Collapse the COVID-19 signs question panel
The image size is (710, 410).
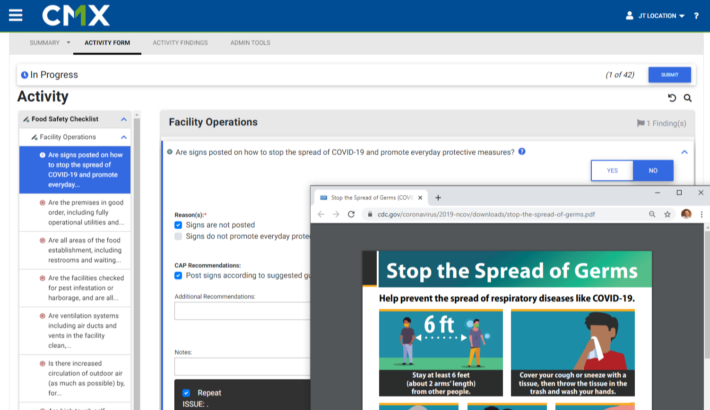[684, 152]
